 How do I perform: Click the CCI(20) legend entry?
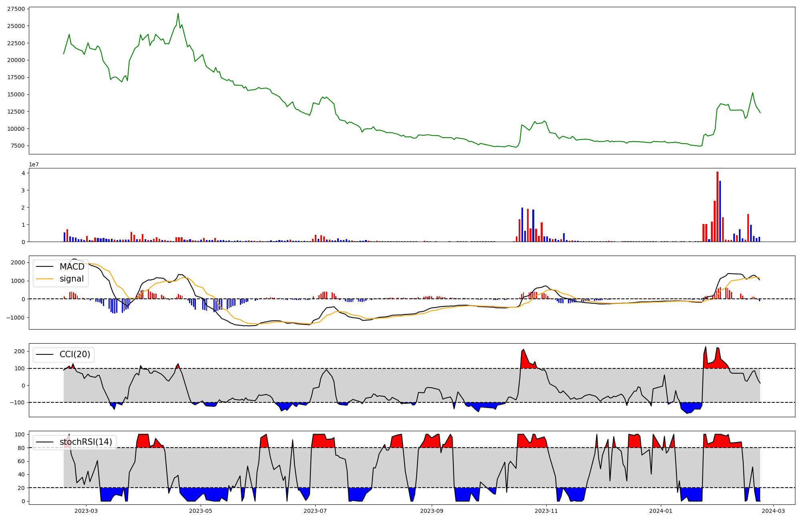point(74,354)
